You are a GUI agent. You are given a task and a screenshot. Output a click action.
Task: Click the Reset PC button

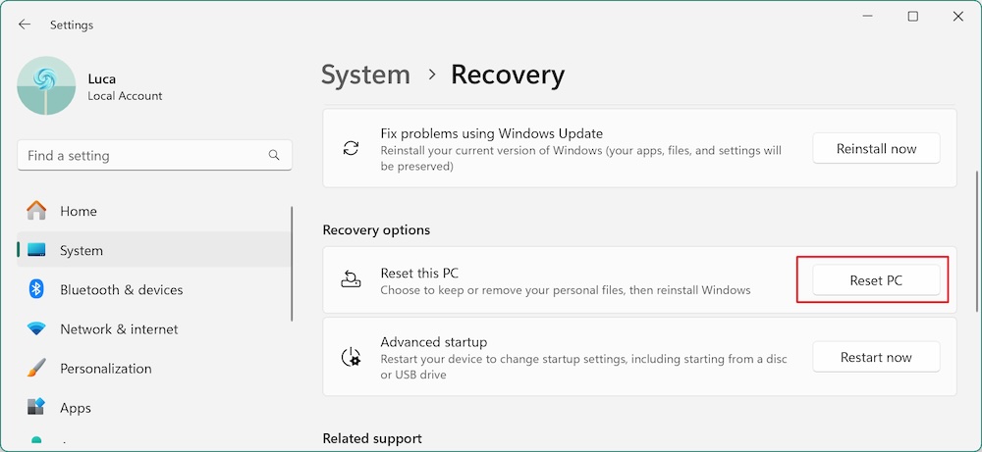click(x=876, y=280)
